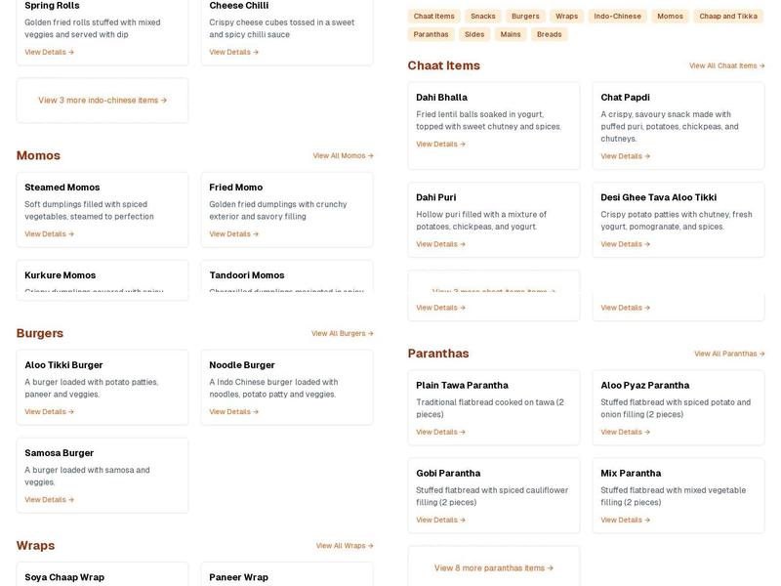Click View All Wraps link
Viewport: 781px width, 586px height.
[344, 545]
